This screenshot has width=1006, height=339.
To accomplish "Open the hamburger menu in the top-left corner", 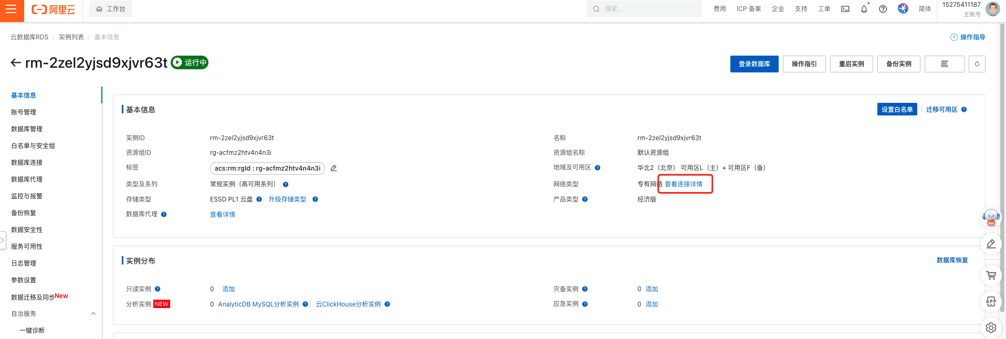I will tap(11, 9).
